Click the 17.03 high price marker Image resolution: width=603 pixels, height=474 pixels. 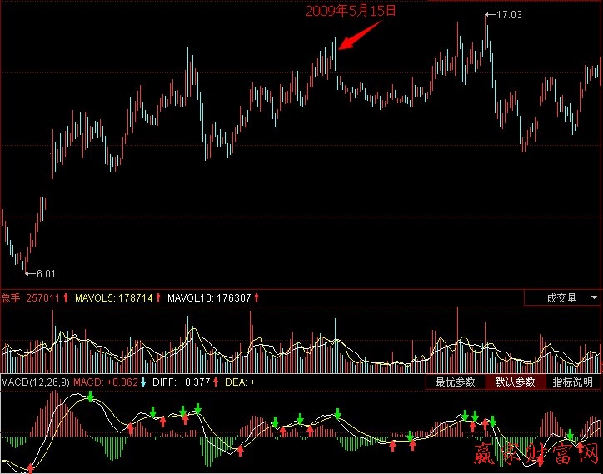point(508,15)
